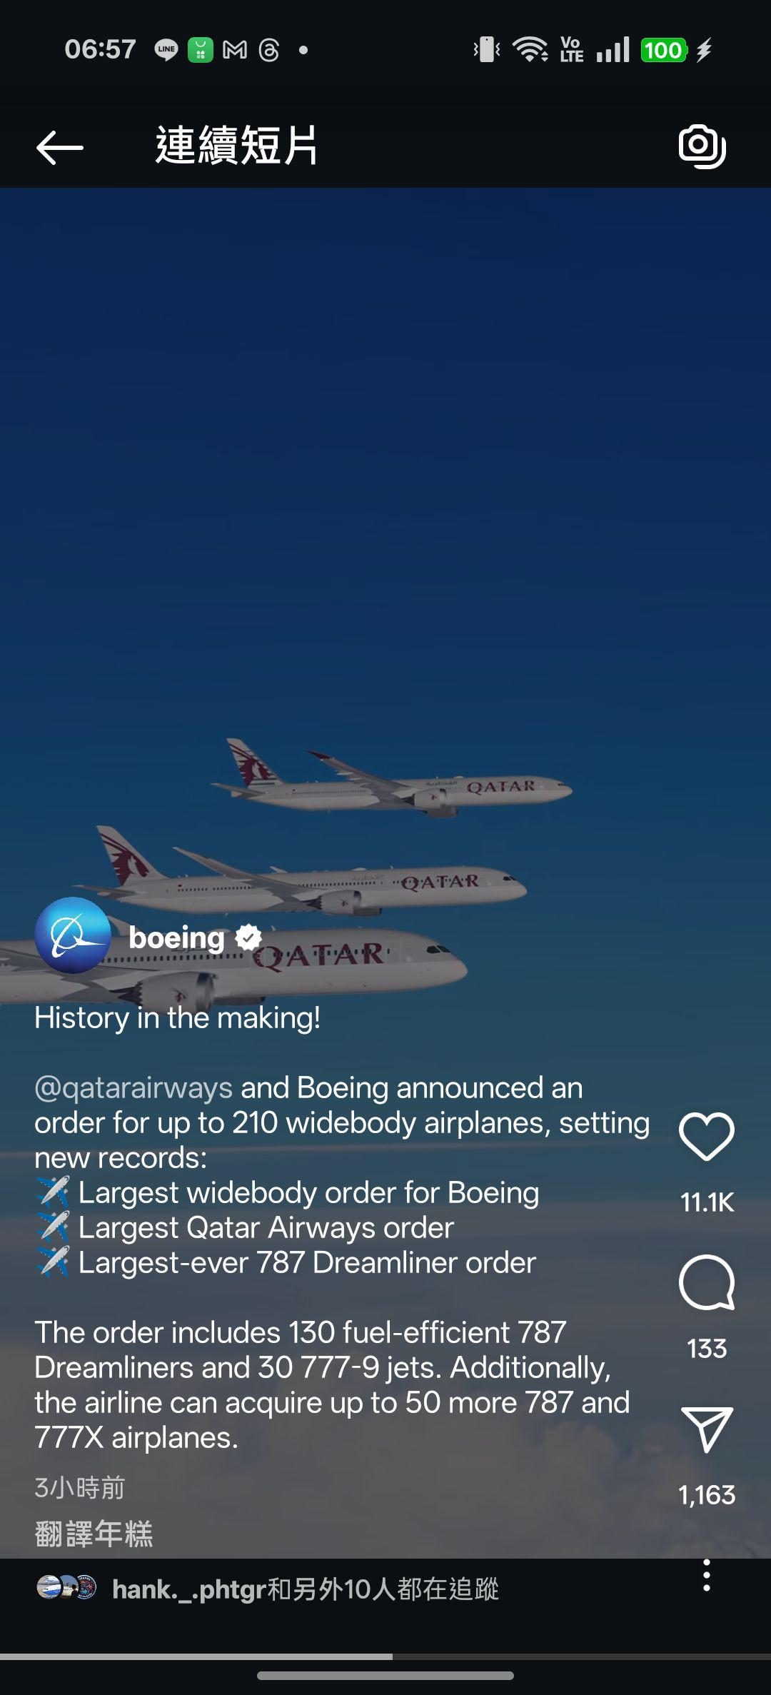Tap the boeing username
This screenshot has height=1695, width=771.
pyautogui.click(x=176, y=938)
